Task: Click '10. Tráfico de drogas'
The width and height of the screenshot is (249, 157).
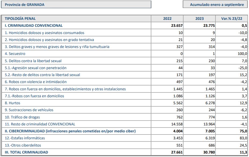Action: tap(22, 117)
